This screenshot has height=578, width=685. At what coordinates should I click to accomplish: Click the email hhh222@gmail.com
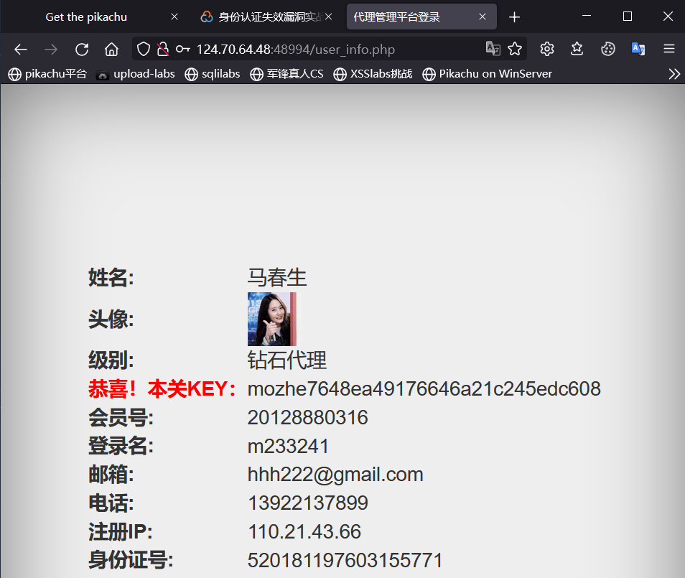[335, 475]
